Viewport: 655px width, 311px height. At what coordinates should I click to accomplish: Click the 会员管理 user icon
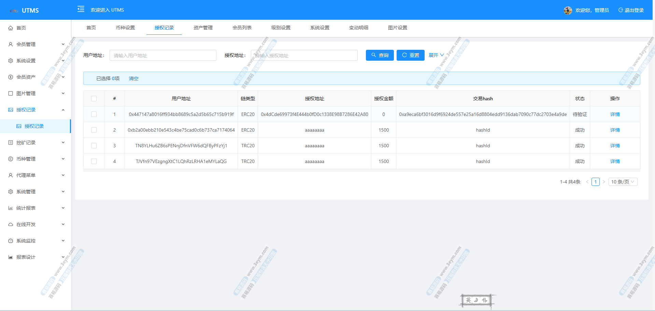coord(11,44)
